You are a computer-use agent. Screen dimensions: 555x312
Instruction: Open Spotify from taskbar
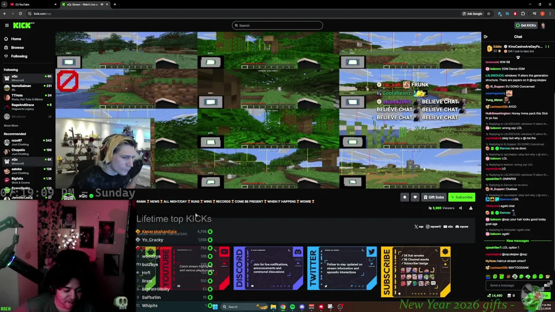pos(292,307)
